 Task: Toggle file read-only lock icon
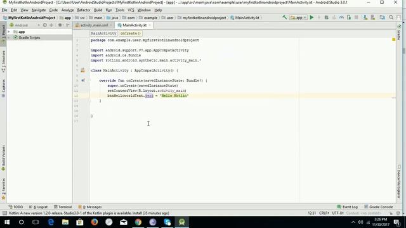(x=391, y=213)
